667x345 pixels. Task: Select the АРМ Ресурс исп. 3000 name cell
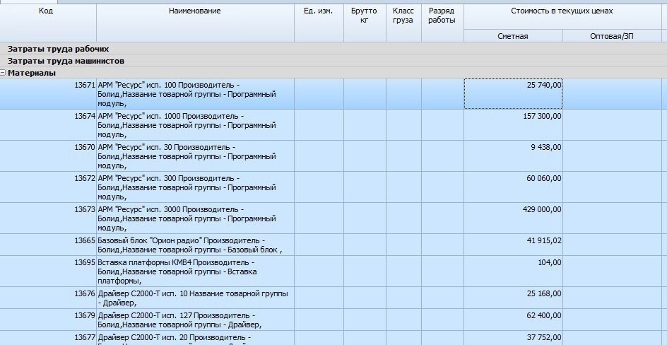pyautogui.click(x=196, y=218)
